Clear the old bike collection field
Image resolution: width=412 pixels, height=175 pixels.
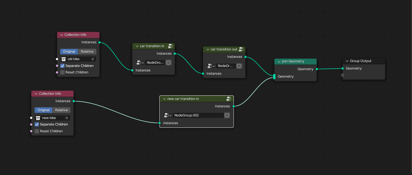point(92,59)
